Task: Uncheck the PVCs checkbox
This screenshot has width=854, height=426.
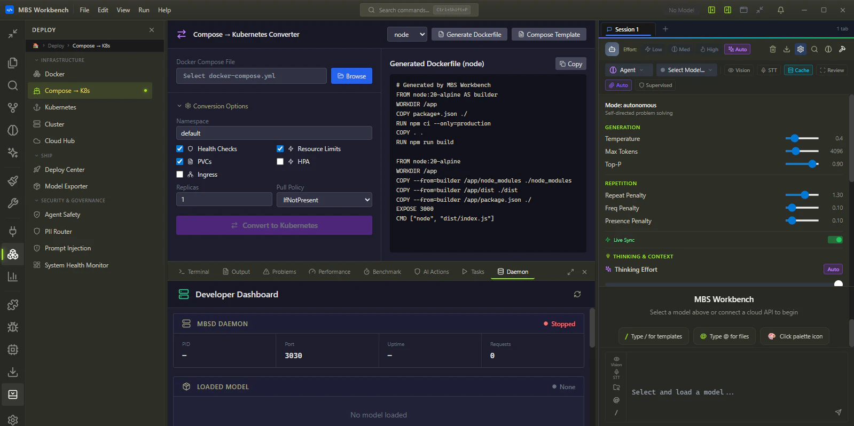Action: [179, 162]
